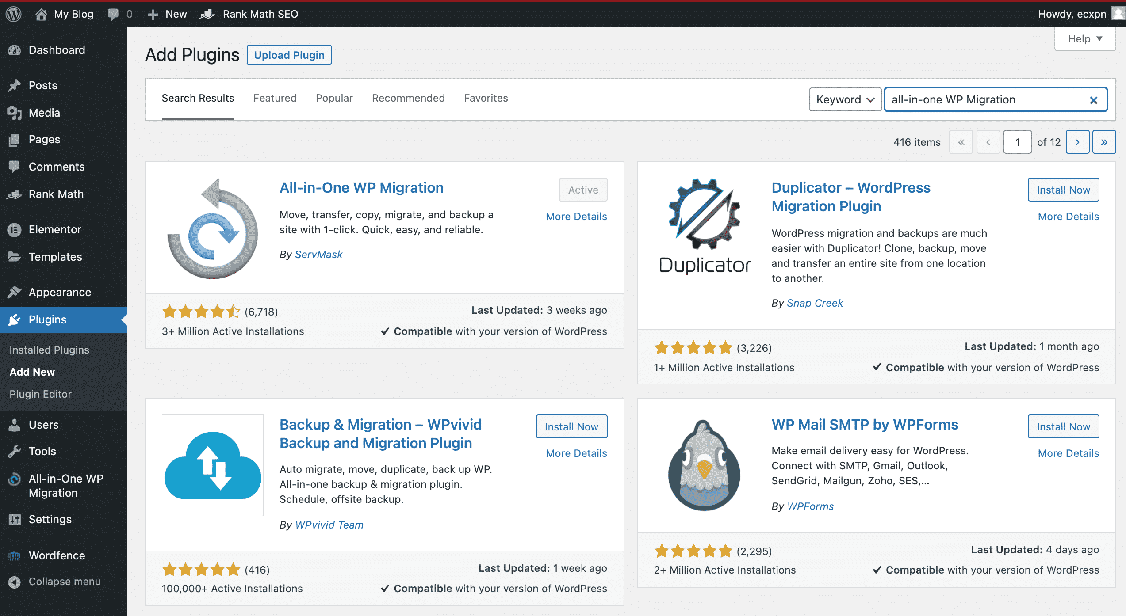This screenshot has width=1126, height=616.
Task: Open the Snap Creek author link
Action: tap(815, 303)
